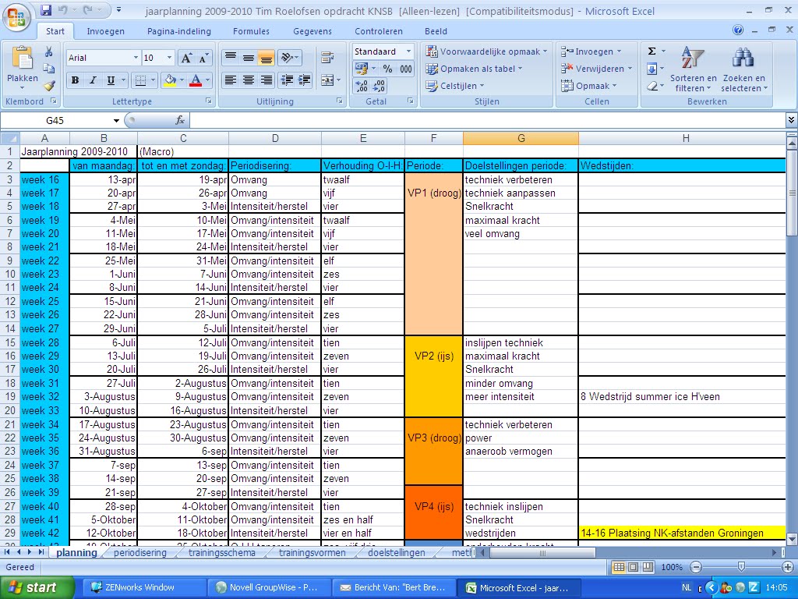
Task: Click the AutoSum sigma icon
Action: [652, 51]
